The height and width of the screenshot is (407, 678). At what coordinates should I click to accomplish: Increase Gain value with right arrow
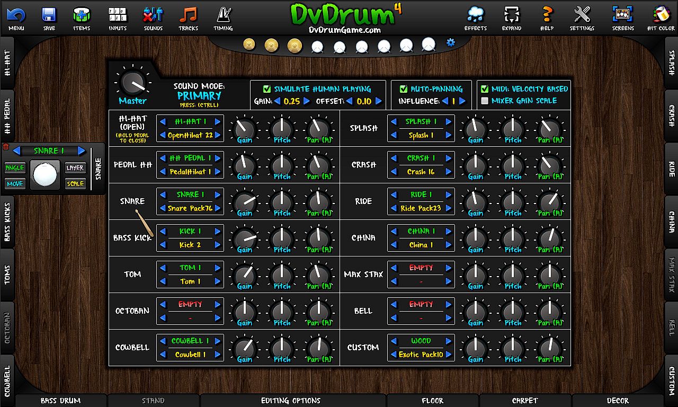coord(306,101)
